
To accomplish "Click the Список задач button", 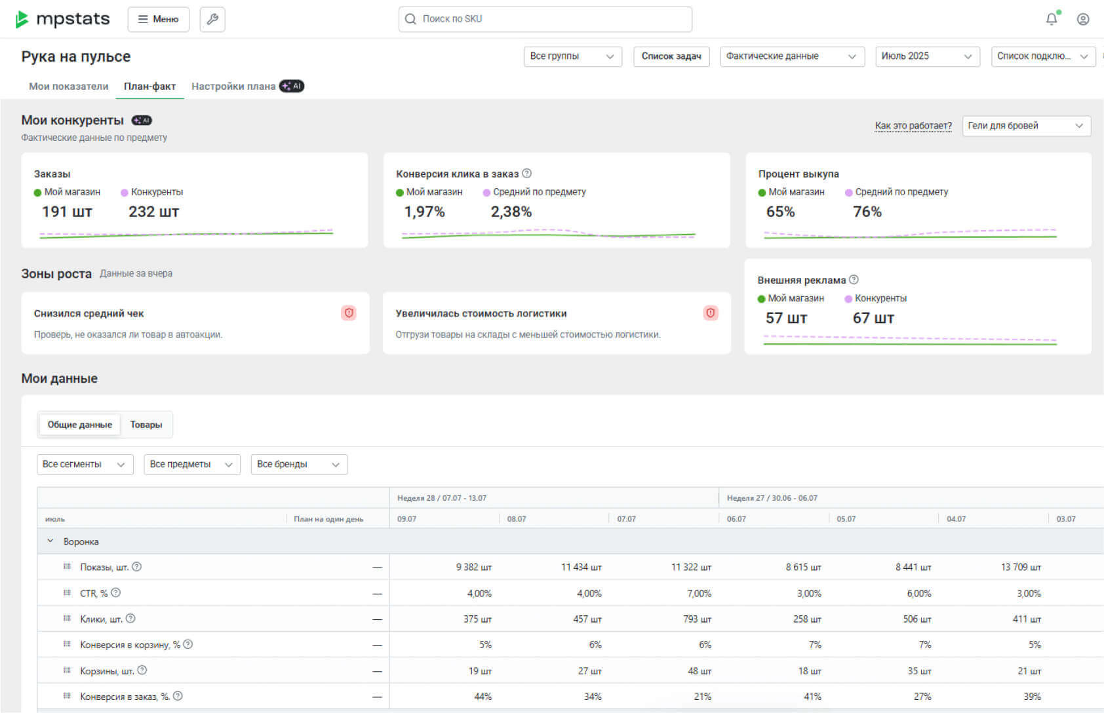I will 671,56.
